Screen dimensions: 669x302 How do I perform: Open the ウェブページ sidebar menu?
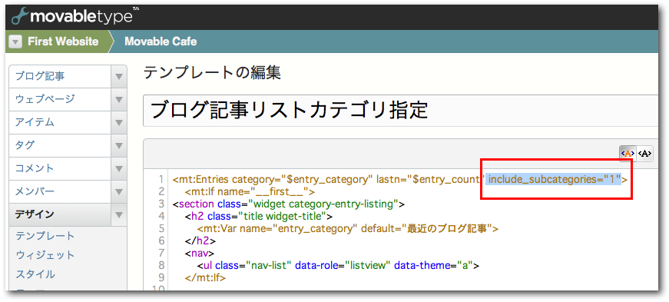click(60, 100)
